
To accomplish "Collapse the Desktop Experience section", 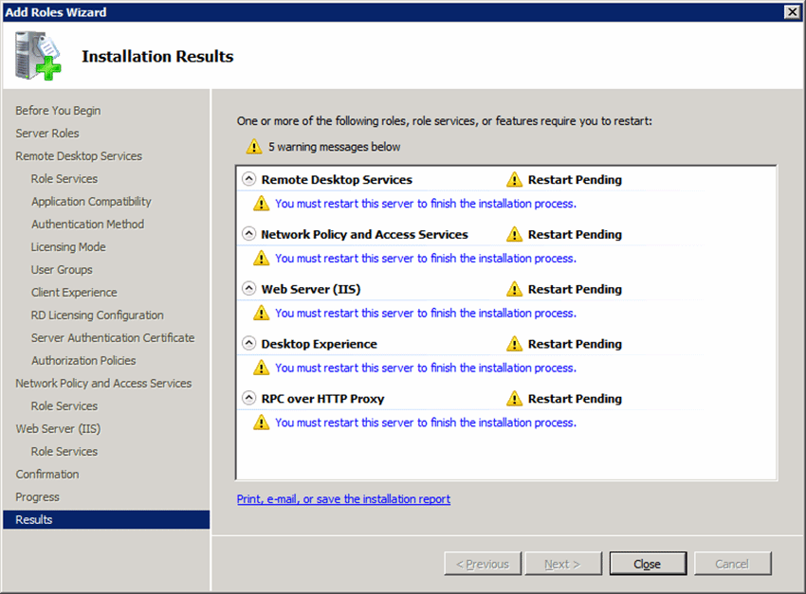I will coord(249,345).
